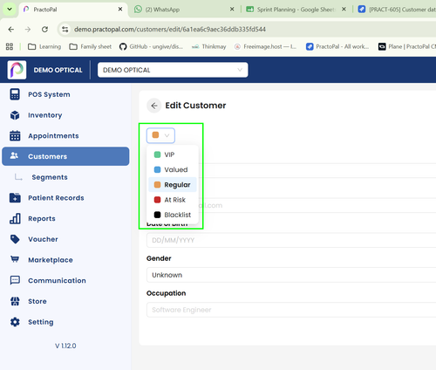Image resolution: width=436 pixels, height=370 pixels.
Task: Click the Occupation Software Engineer field
Action: (291, 310)
